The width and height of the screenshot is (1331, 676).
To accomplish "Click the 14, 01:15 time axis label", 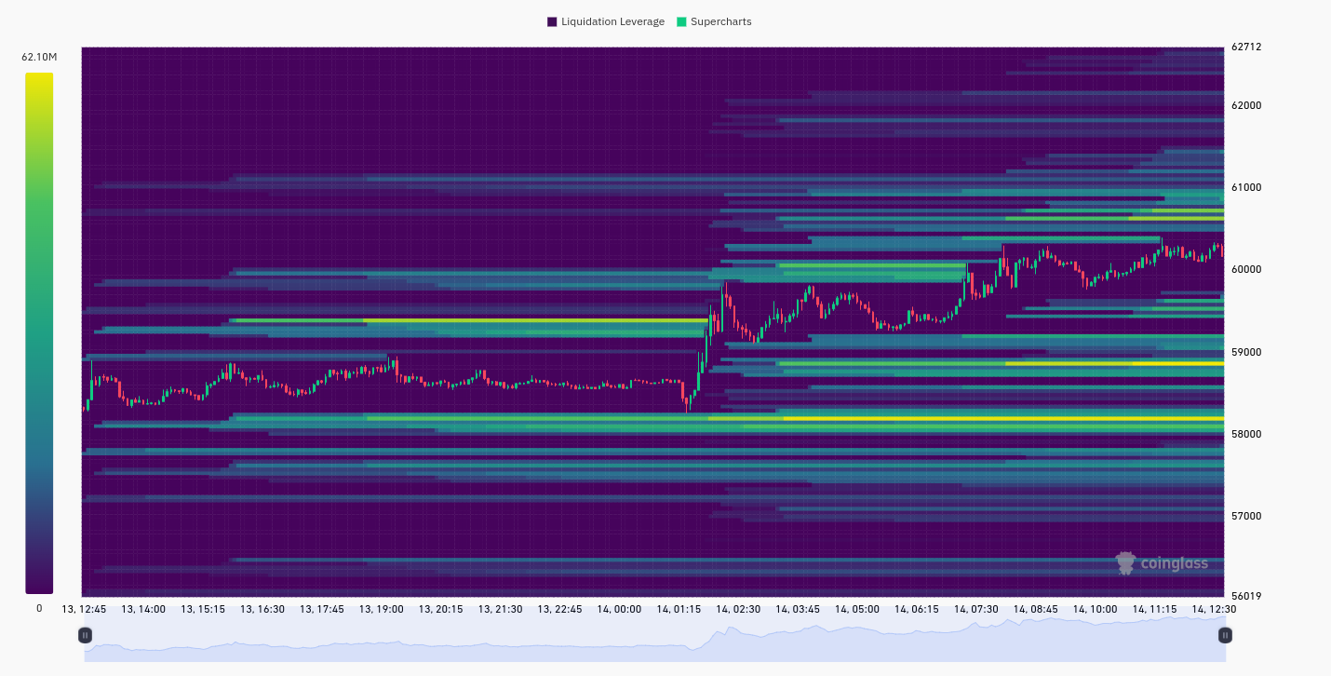I will coord(679,609).
